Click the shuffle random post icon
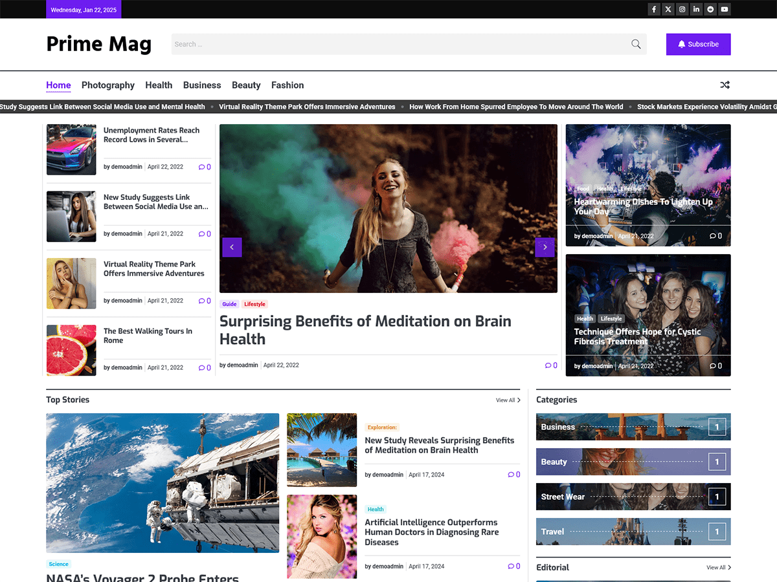The height and width of the screenshot is (582, 777). [x=725, y=85]
